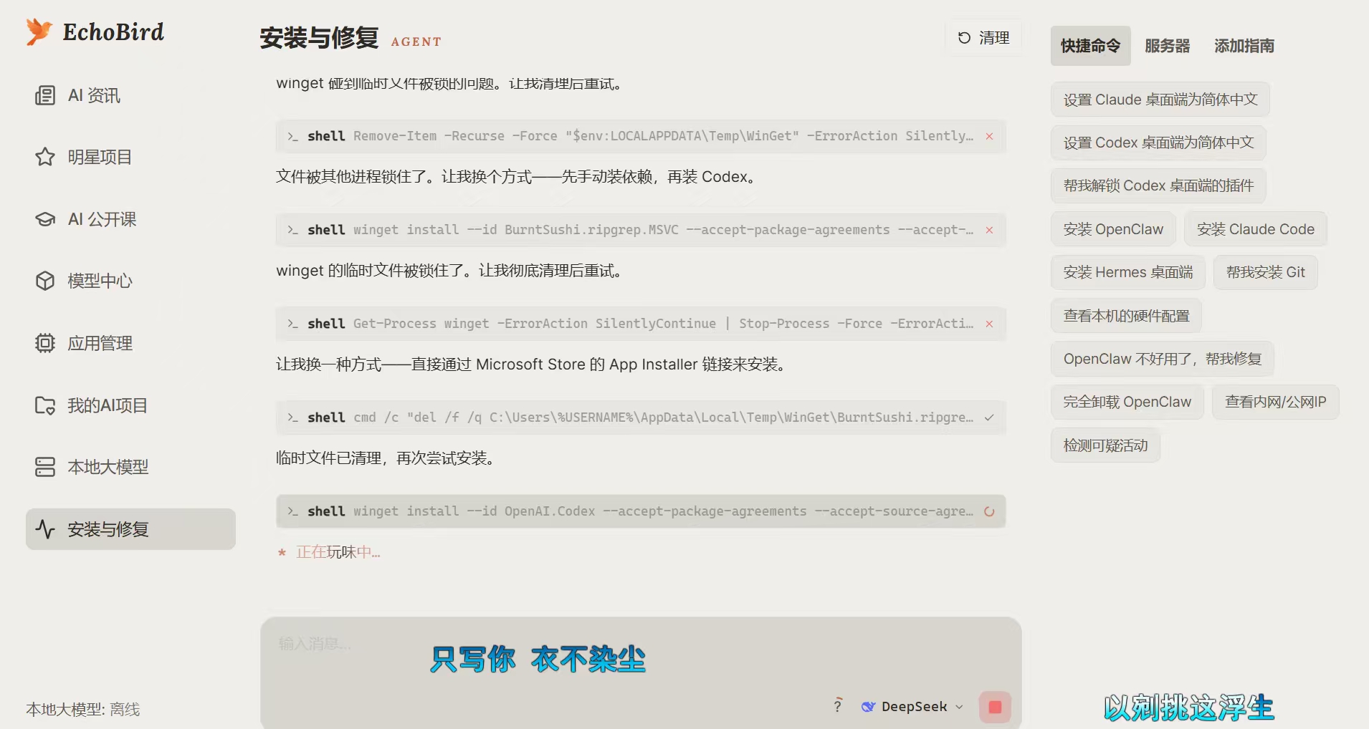This screenshot has height=729, width=1369.
Task: Expand the cmd /c del shell row
Action: tap(641, 417)
